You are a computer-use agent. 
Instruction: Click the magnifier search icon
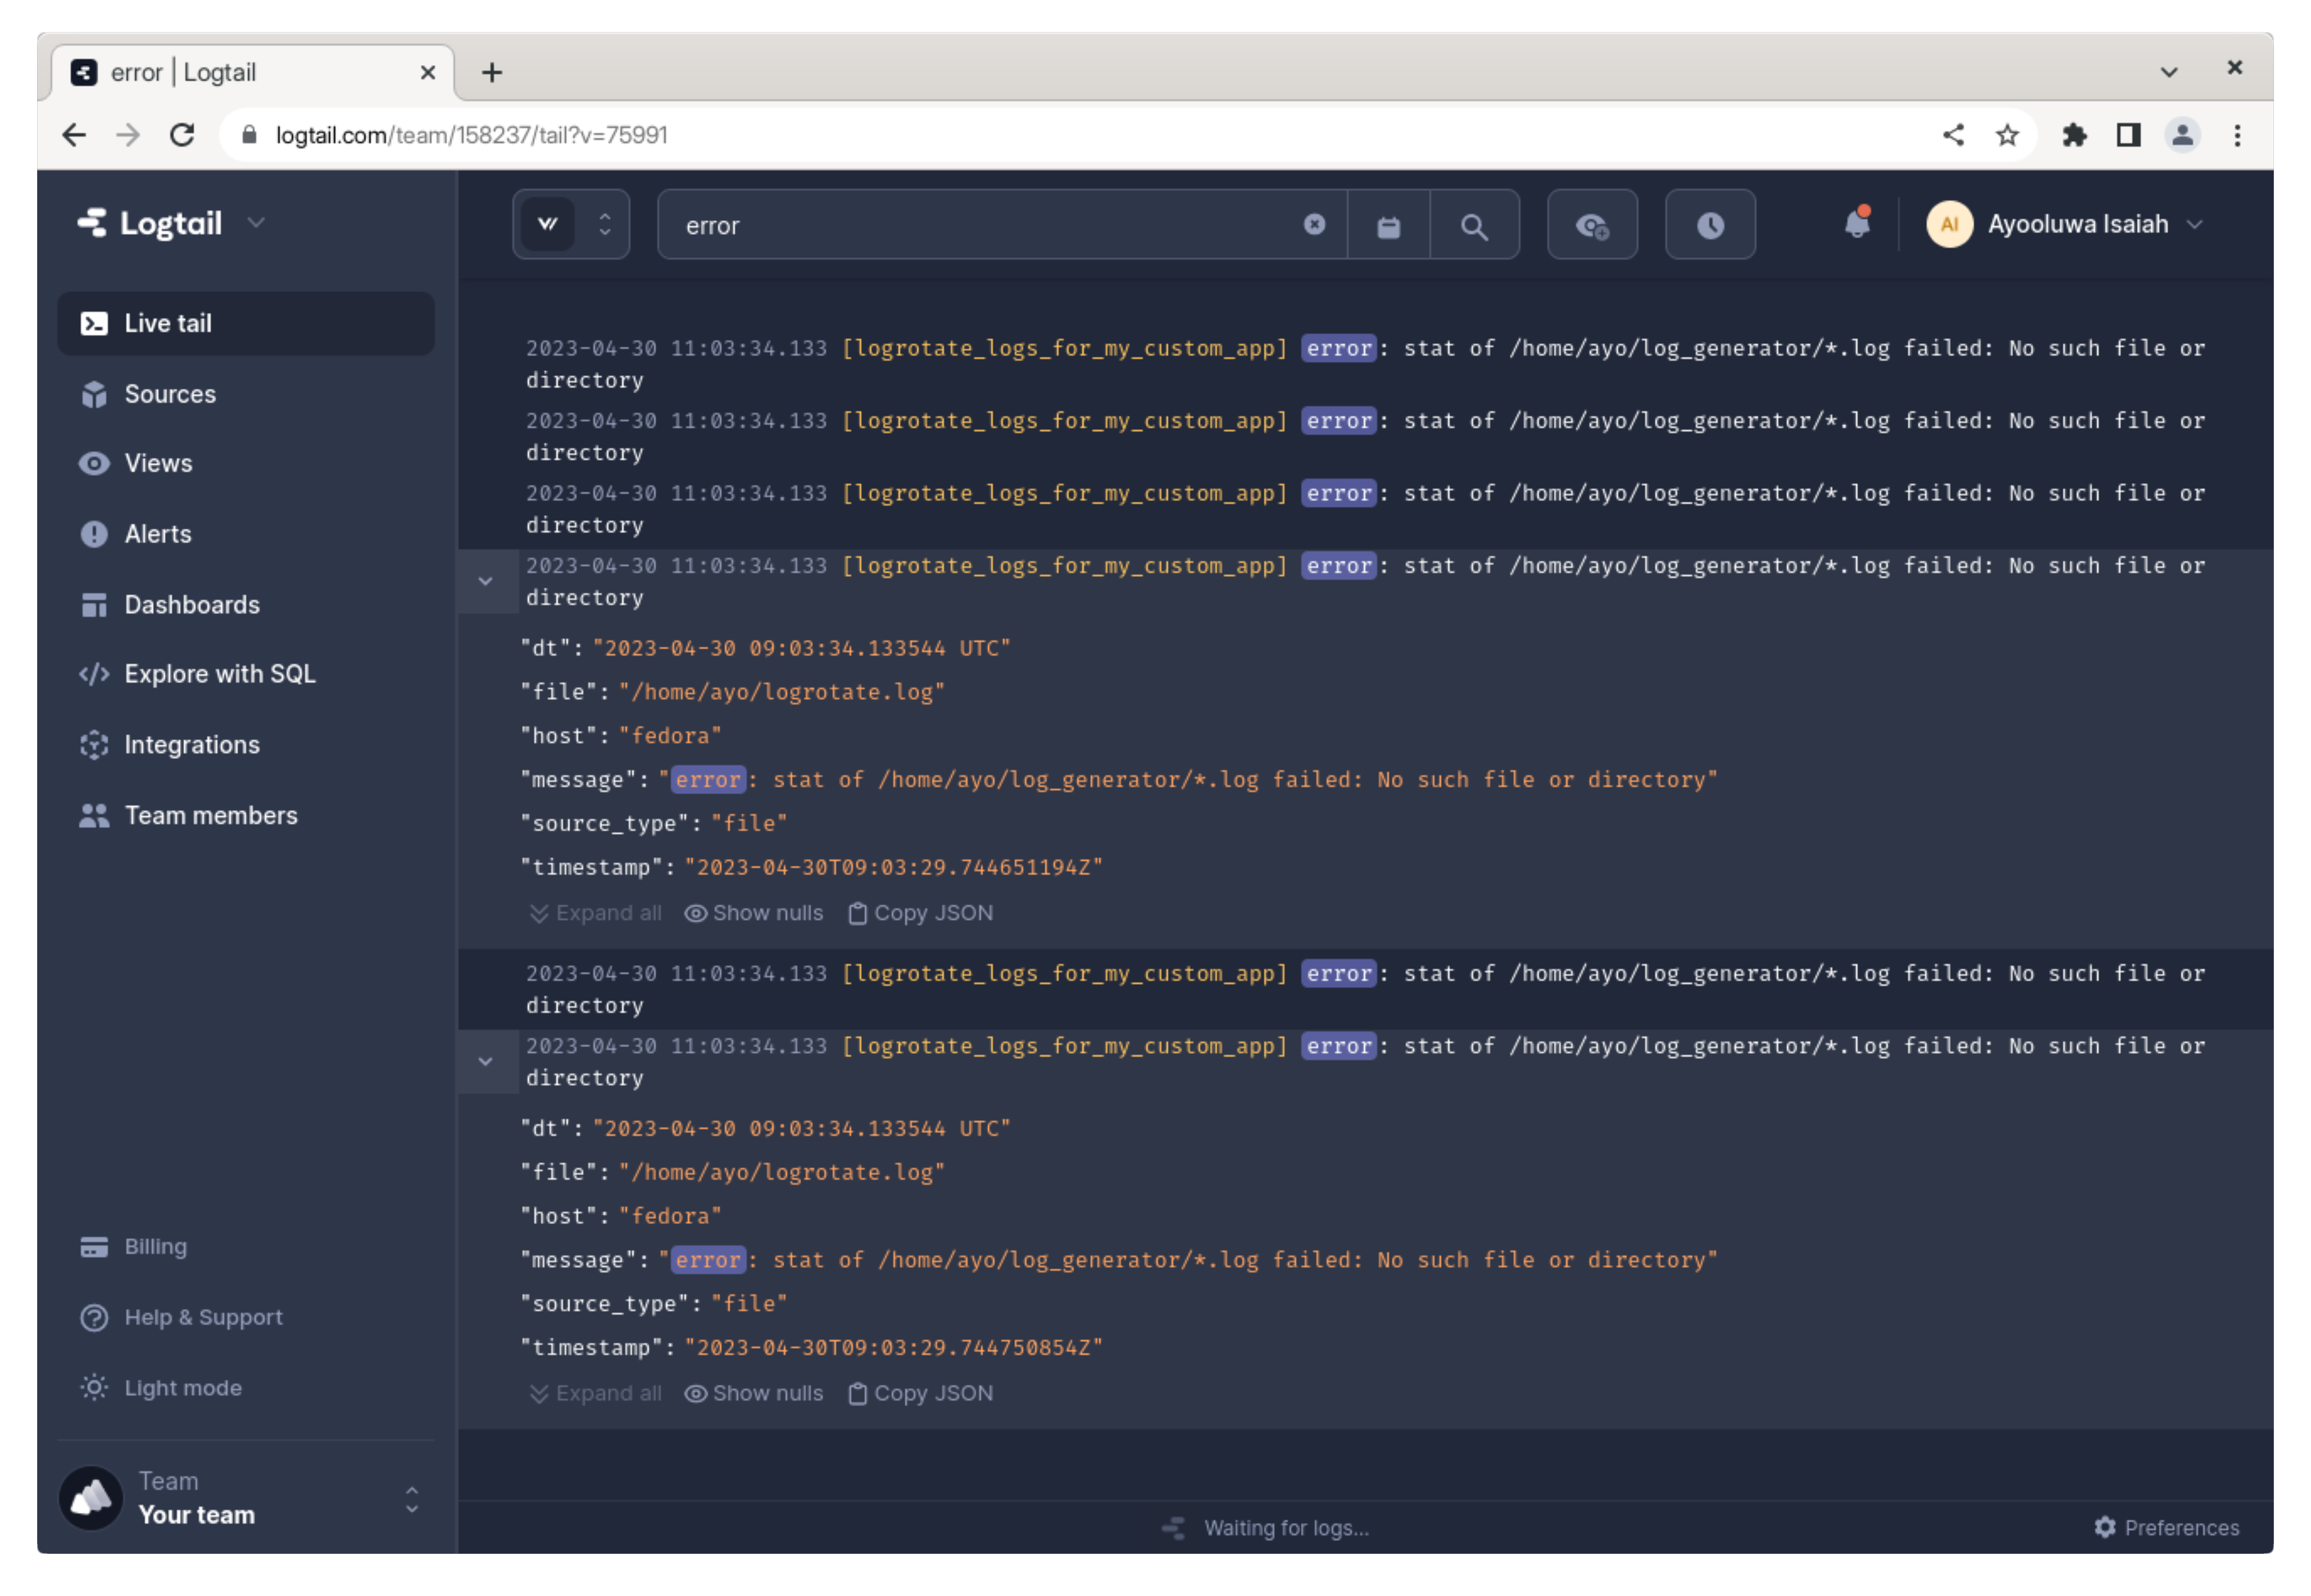(x=1473, y=226)
